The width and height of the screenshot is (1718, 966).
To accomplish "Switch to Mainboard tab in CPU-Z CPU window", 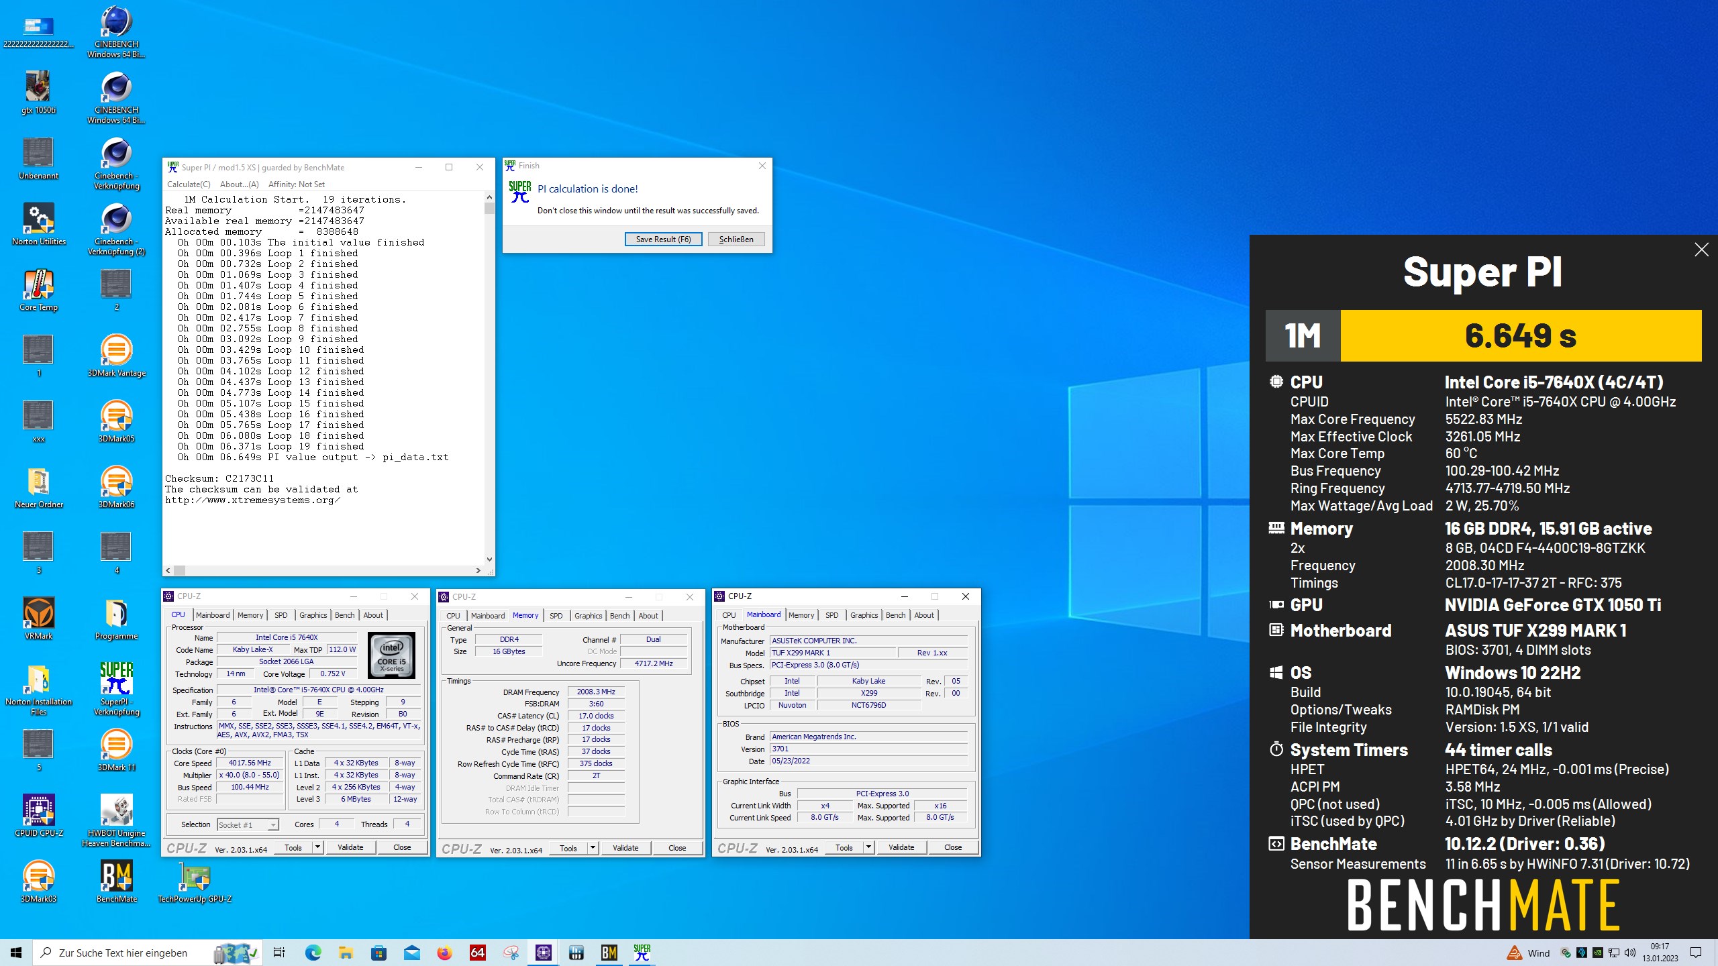I will pos(213,615).
